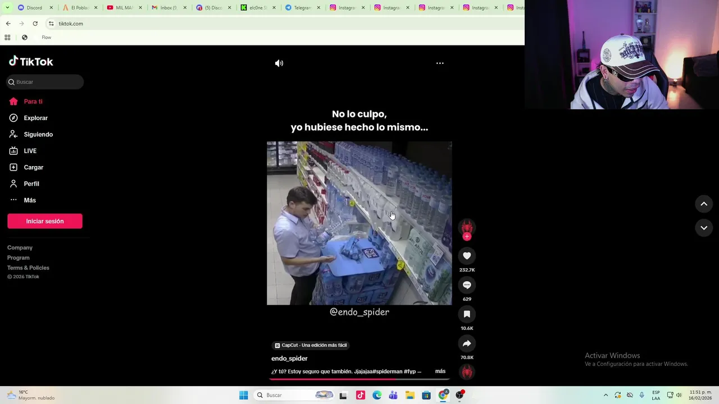This screenshot has height=404, width=719.
Task: Focus the Buscar search field in TikTok
Action: tap(45, 82)
